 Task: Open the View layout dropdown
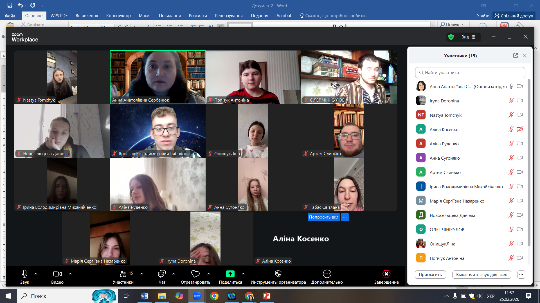(x=468, y=37)
